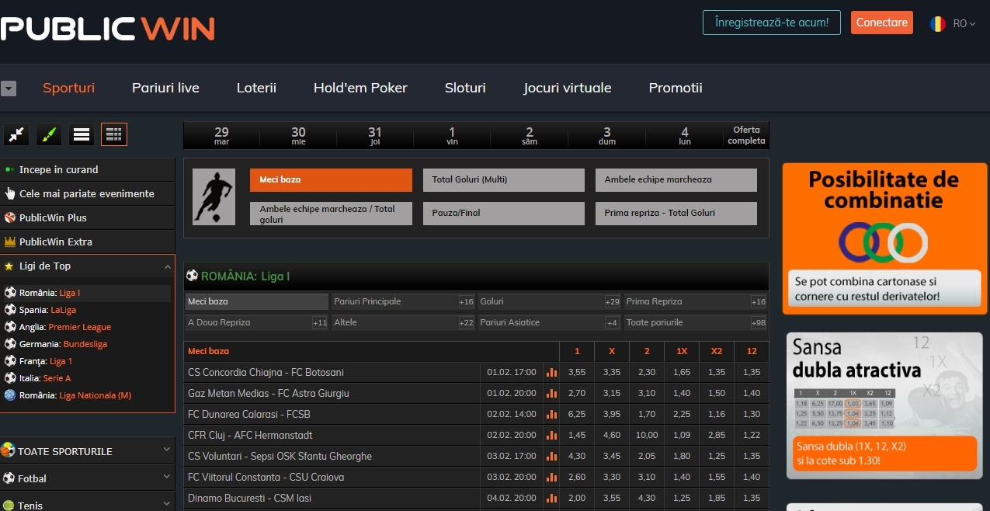Collapse the Ligi de Top section
Viewport: 990px width, 511px height.
(167, 266)
